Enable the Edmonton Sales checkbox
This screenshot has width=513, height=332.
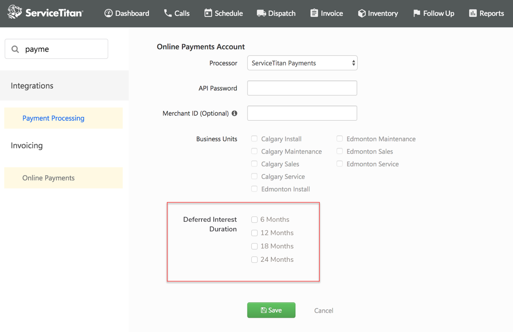coord(340,151)
